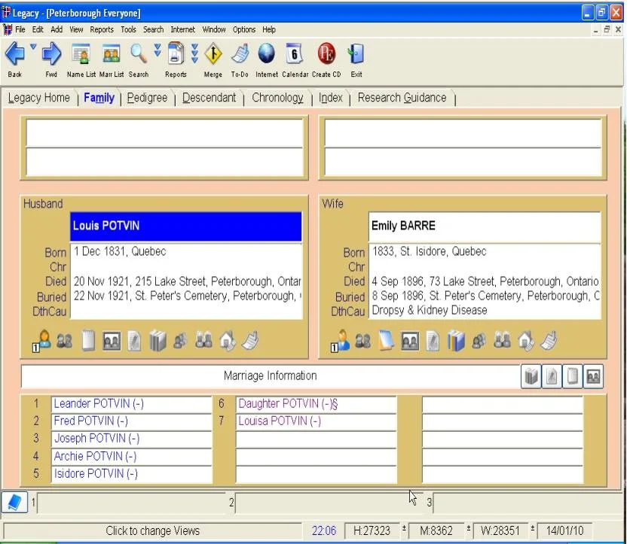Open the Internet globe icon
The width and height of the screenshot is (630, 544).
coord(266,53)
